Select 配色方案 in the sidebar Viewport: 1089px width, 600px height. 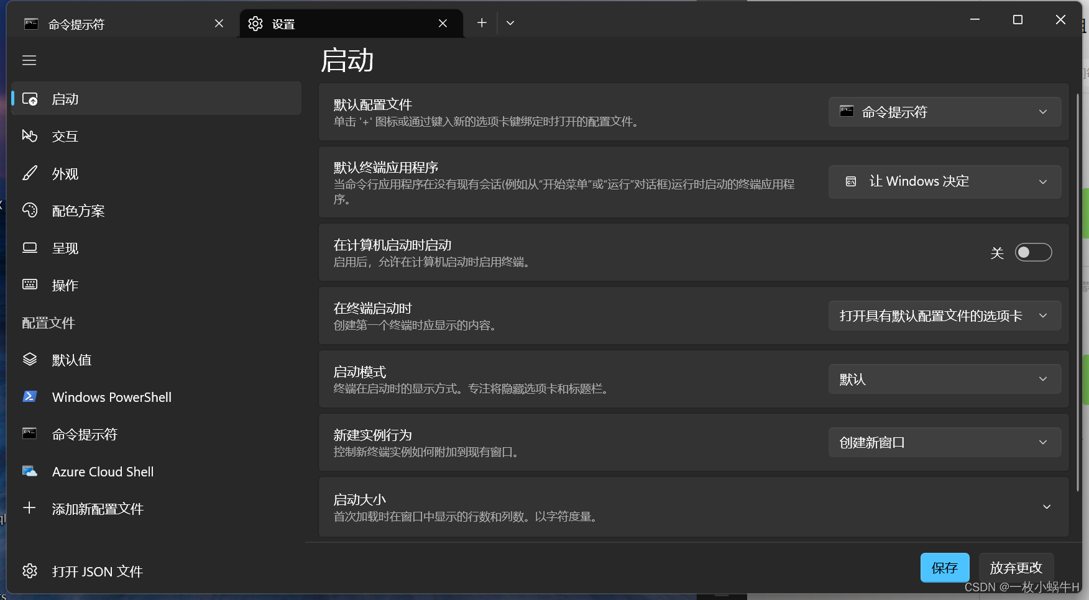(156, 211)
